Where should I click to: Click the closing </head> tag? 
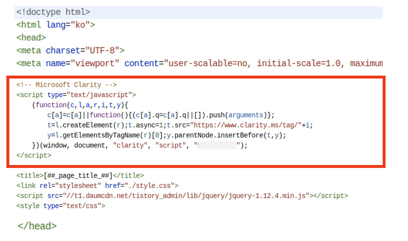click(x=37, y=226)
